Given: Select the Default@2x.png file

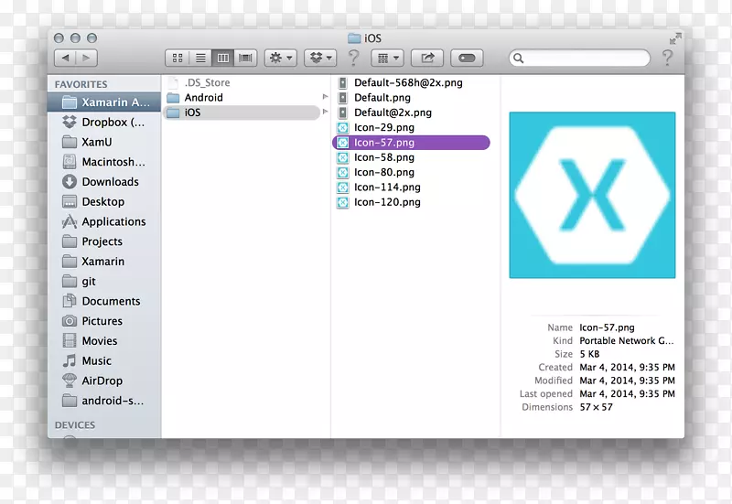Looking at the screenshot, I should pos(411,113).
